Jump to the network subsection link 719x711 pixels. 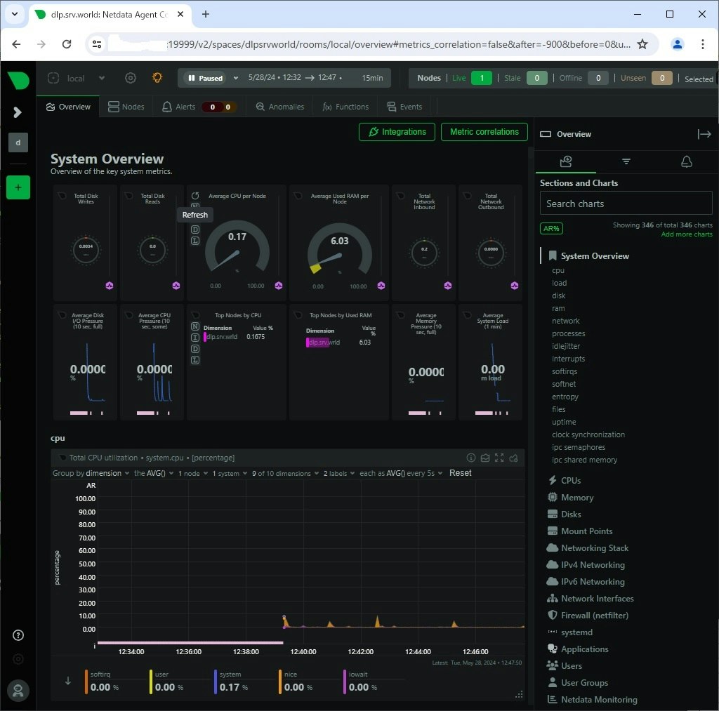click(x=565, y=321)
